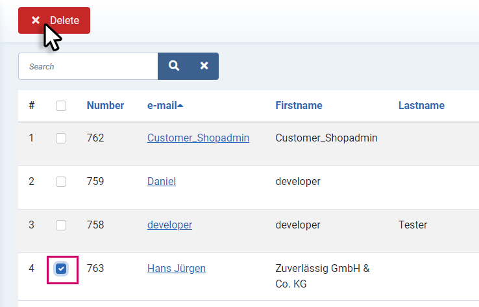This screenshot has height=307, width=479.
Task: Check the box for number 759
Action: pos(61,182)
